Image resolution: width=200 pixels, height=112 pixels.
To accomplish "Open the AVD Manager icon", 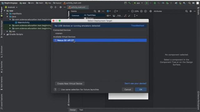I will 180,3.
